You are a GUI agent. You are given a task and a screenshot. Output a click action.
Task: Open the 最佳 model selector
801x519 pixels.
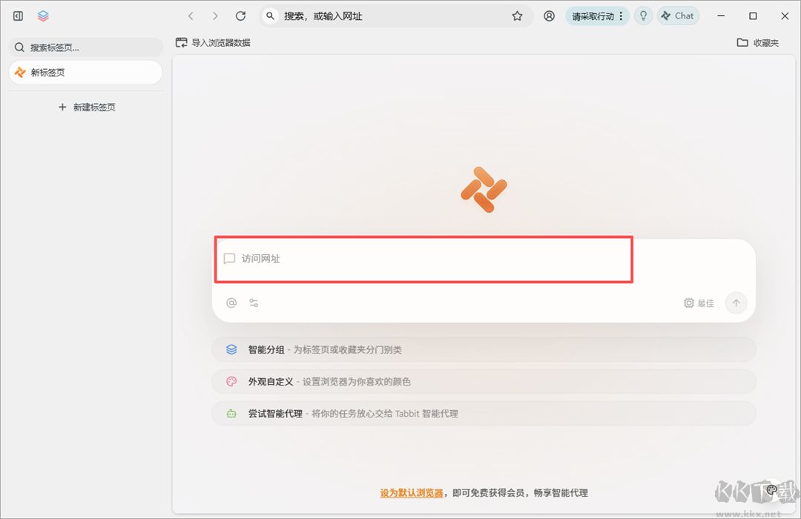click(x=699, y=303)
